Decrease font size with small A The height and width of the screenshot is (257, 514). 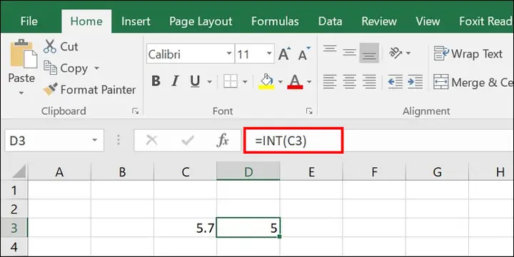(x=304, y=54)
